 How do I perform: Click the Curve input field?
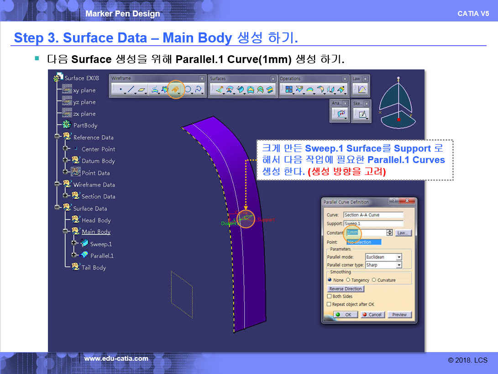coord(373,215)
